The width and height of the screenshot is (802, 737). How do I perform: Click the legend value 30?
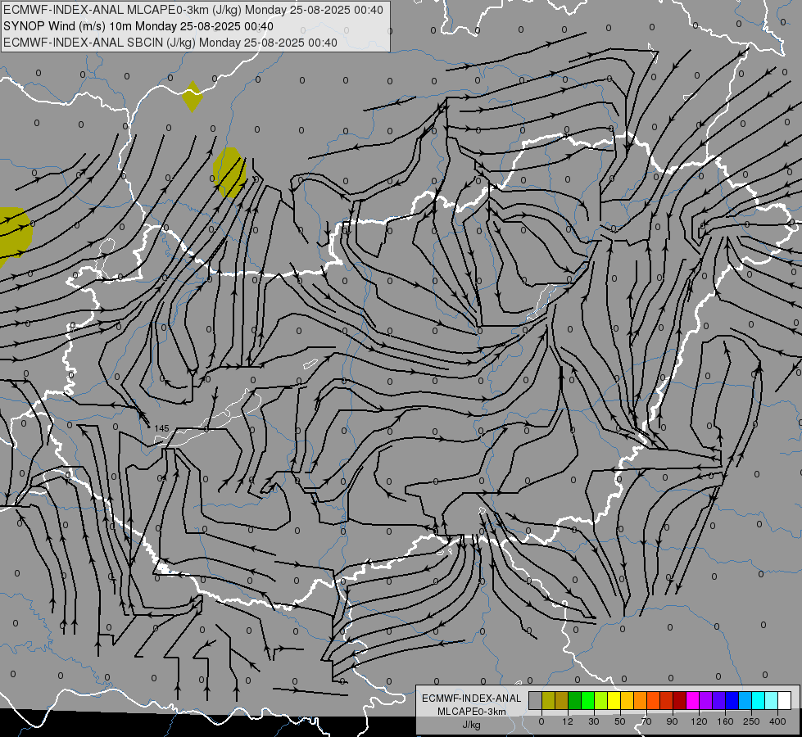coord(594,721)
